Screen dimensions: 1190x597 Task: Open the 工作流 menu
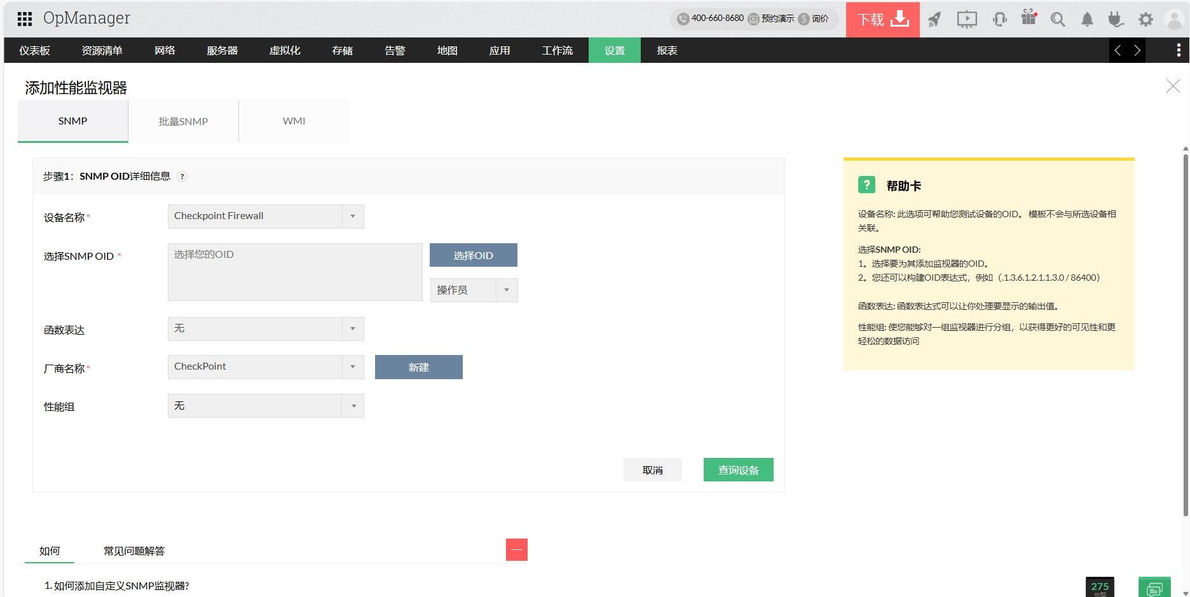pyautogui.click(x=557, y=50)
